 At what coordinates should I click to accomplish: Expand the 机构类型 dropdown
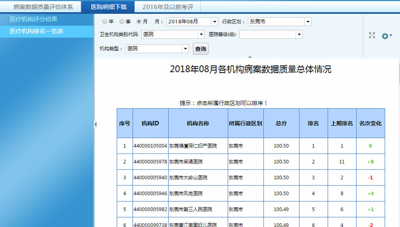tap(185, 48)
